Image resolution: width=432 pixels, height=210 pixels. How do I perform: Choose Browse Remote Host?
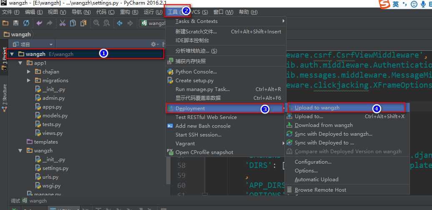coord(347,190)
